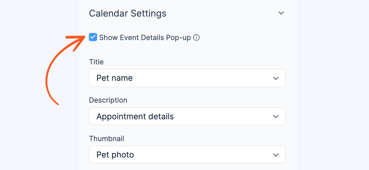This screenshot has height=170, width=369.
Task: Click the Calendar Settings section header
Action: [128, 13]
